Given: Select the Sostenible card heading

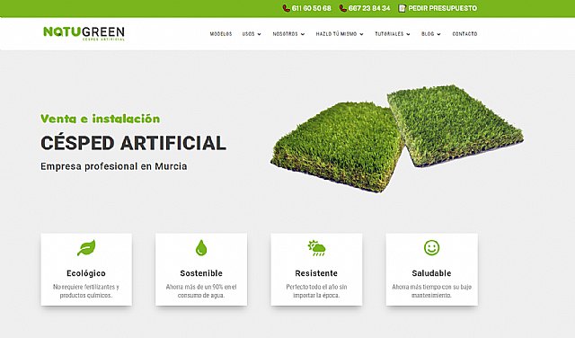Looking at the screenshot, I should pyautogui.click(x=201, y=273).
